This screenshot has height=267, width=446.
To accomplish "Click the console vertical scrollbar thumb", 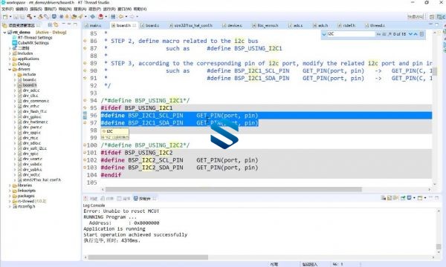I will [x=439, y=246].
